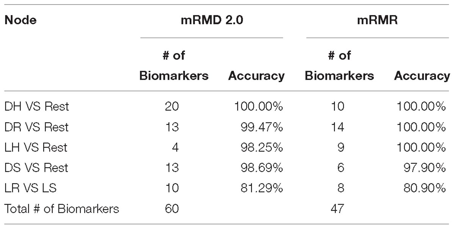Click the DH VS Rest row label
This screenshot has height=229, width=455.
(x=37, y=107)
